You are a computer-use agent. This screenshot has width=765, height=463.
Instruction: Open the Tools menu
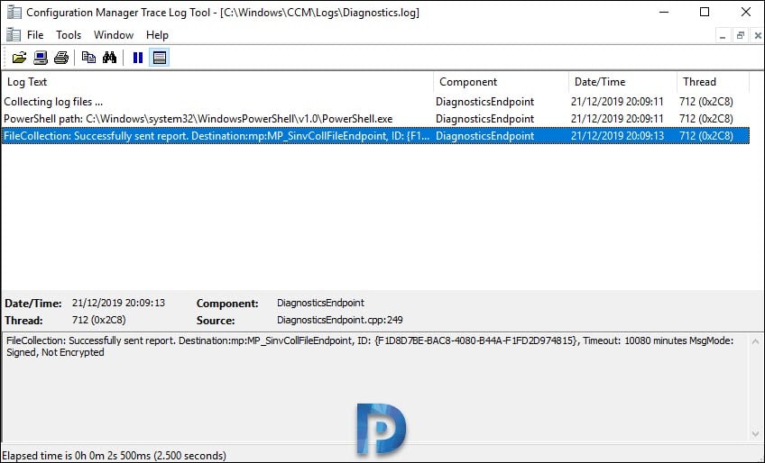coord(69,35)
